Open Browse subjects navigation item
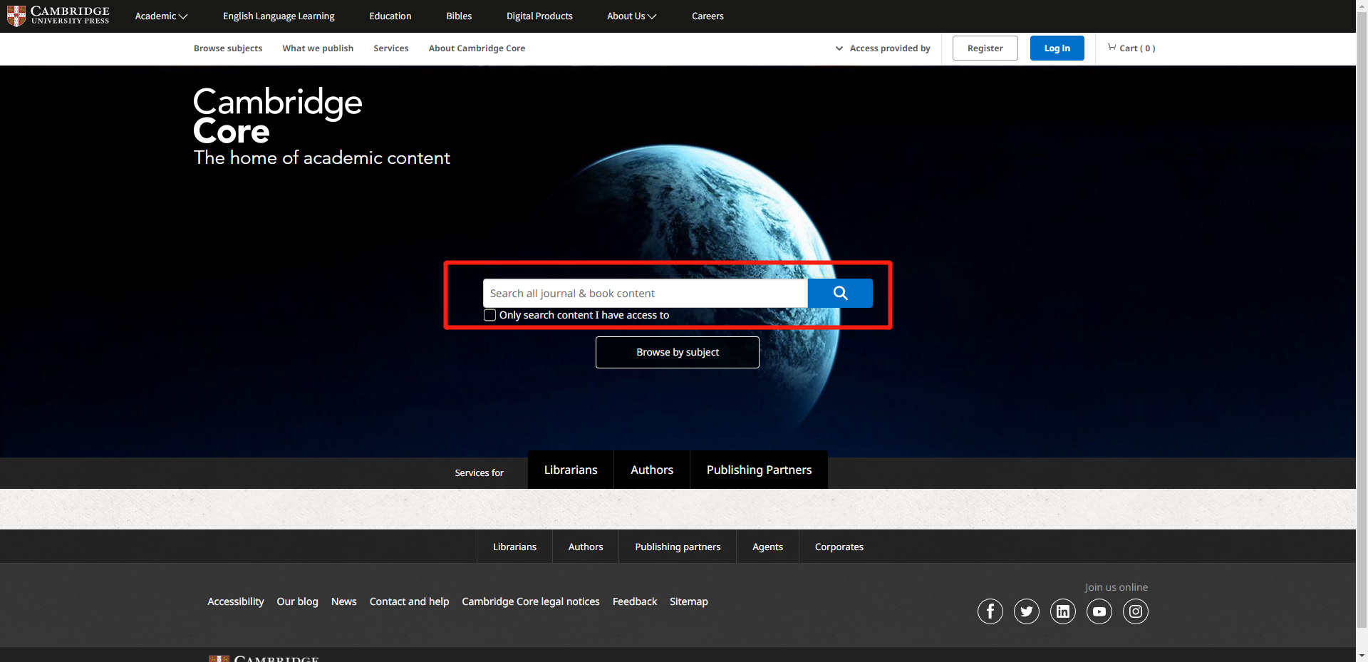Viewport: 1368px width, 662px height. pyautogui.click(x=228, y=48)
